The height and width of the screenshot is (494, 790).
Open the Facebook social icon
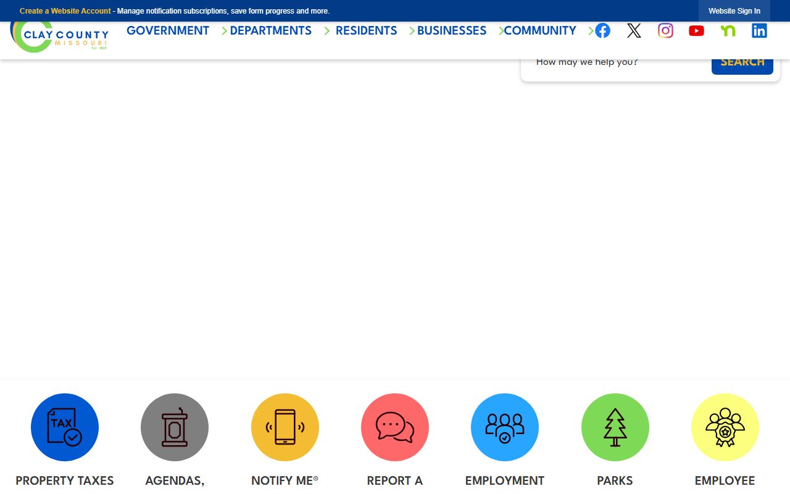[x=603, y=30]
